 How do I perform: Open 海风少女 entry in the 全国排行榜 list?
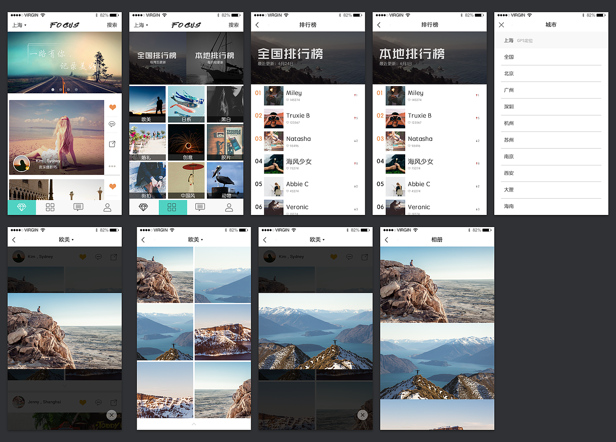(308, 164)
